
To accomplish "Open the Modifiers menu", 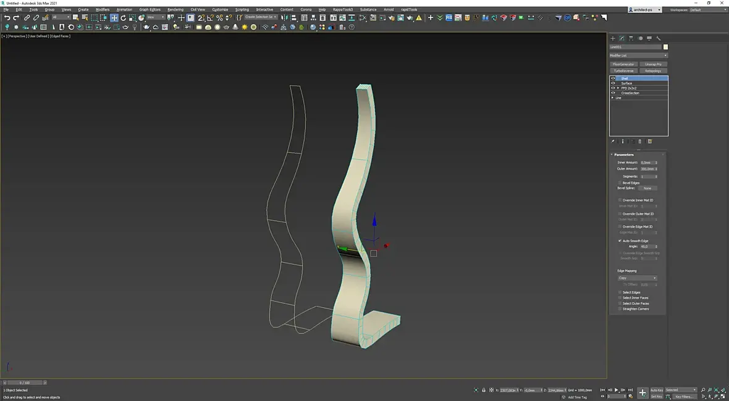I will click(x=103, y=10).
